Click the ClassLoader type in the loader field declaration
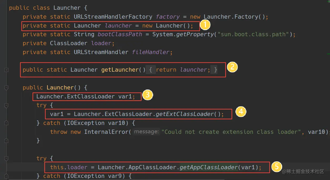Image resolution: width=330 pixels, height=180 pixels. (x=69, y=43)
